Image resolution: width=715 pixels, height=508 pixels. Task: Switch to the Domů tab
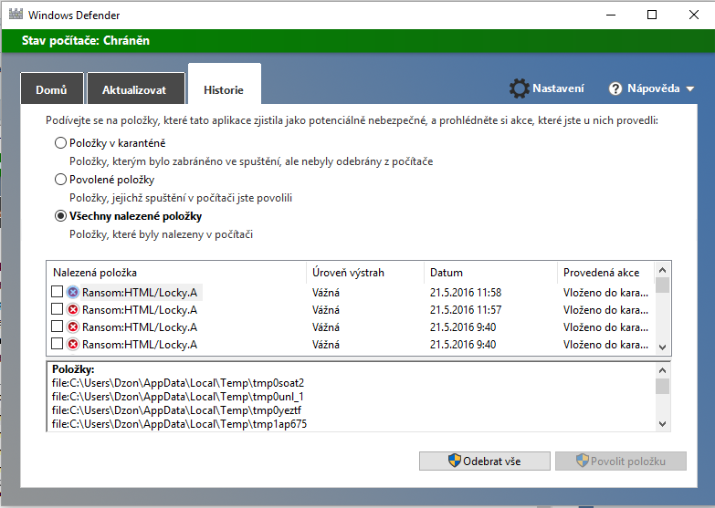pyautogui.click(x=51, y=90)
